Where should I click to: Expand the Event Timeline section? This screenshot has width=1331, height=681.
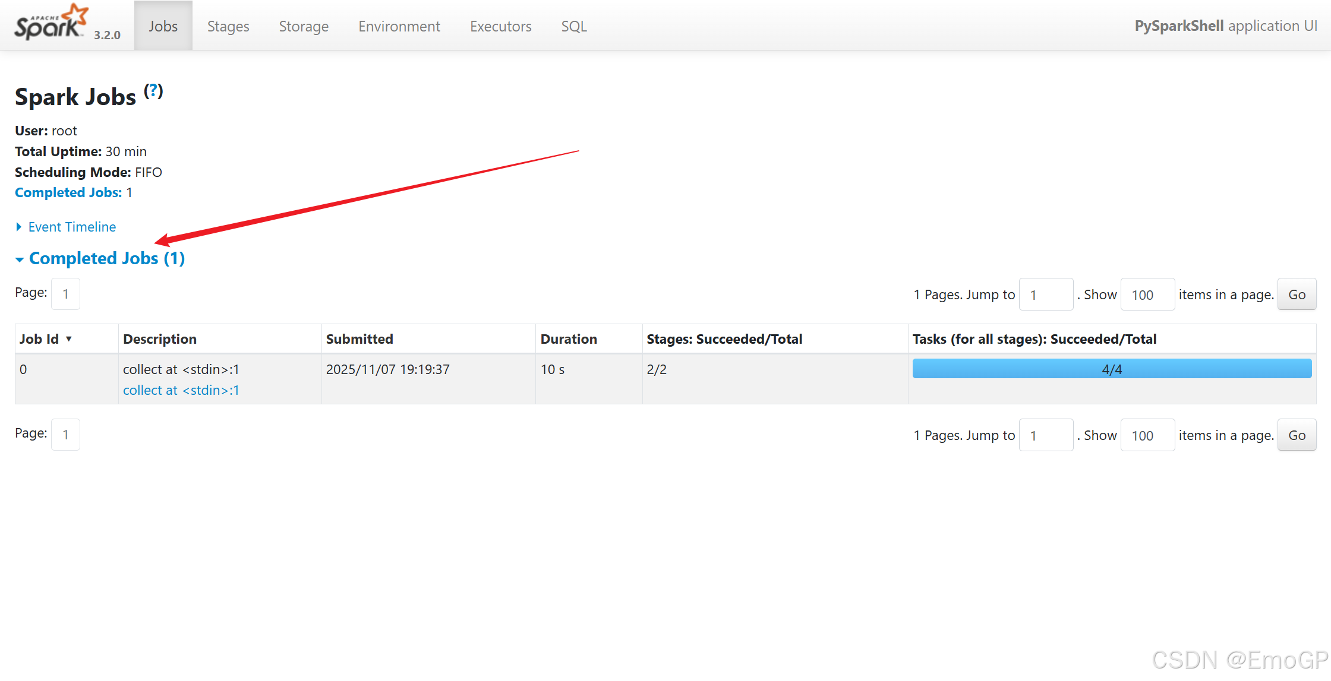click(71, 227)
